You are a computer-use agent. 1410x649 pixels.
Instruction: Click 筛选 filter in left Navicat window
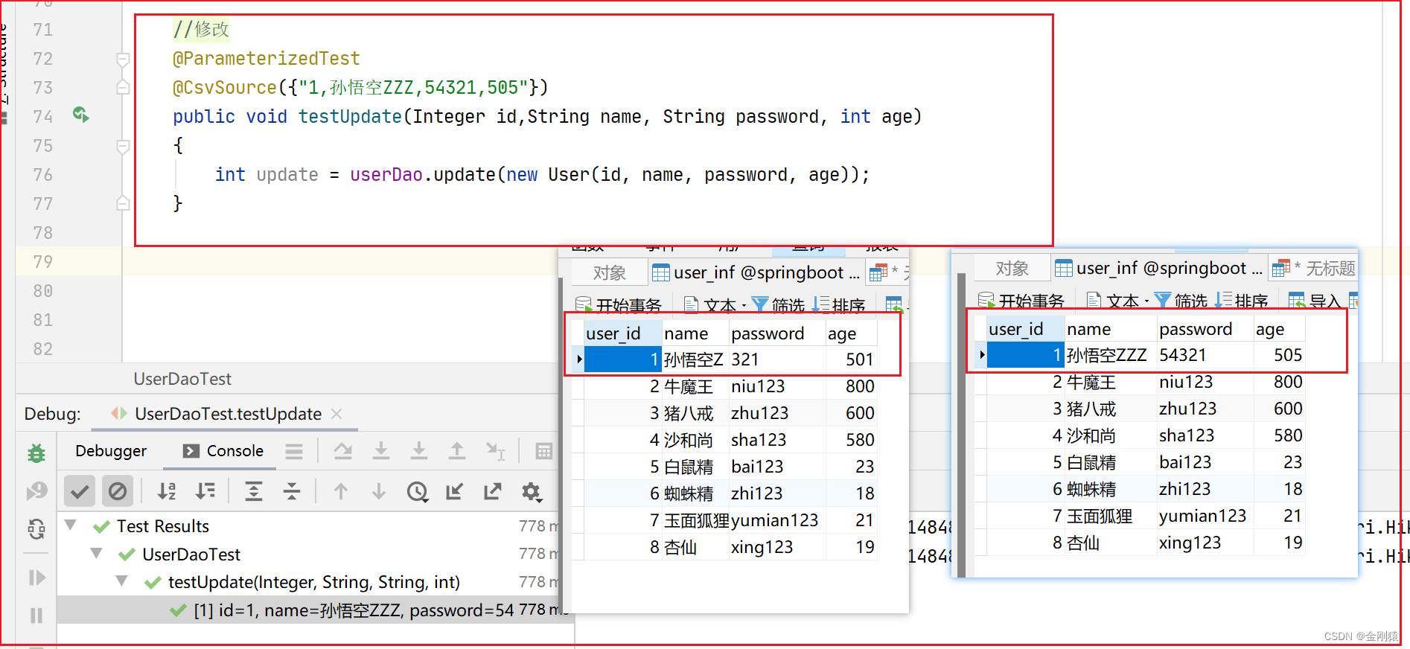(779, 305)
